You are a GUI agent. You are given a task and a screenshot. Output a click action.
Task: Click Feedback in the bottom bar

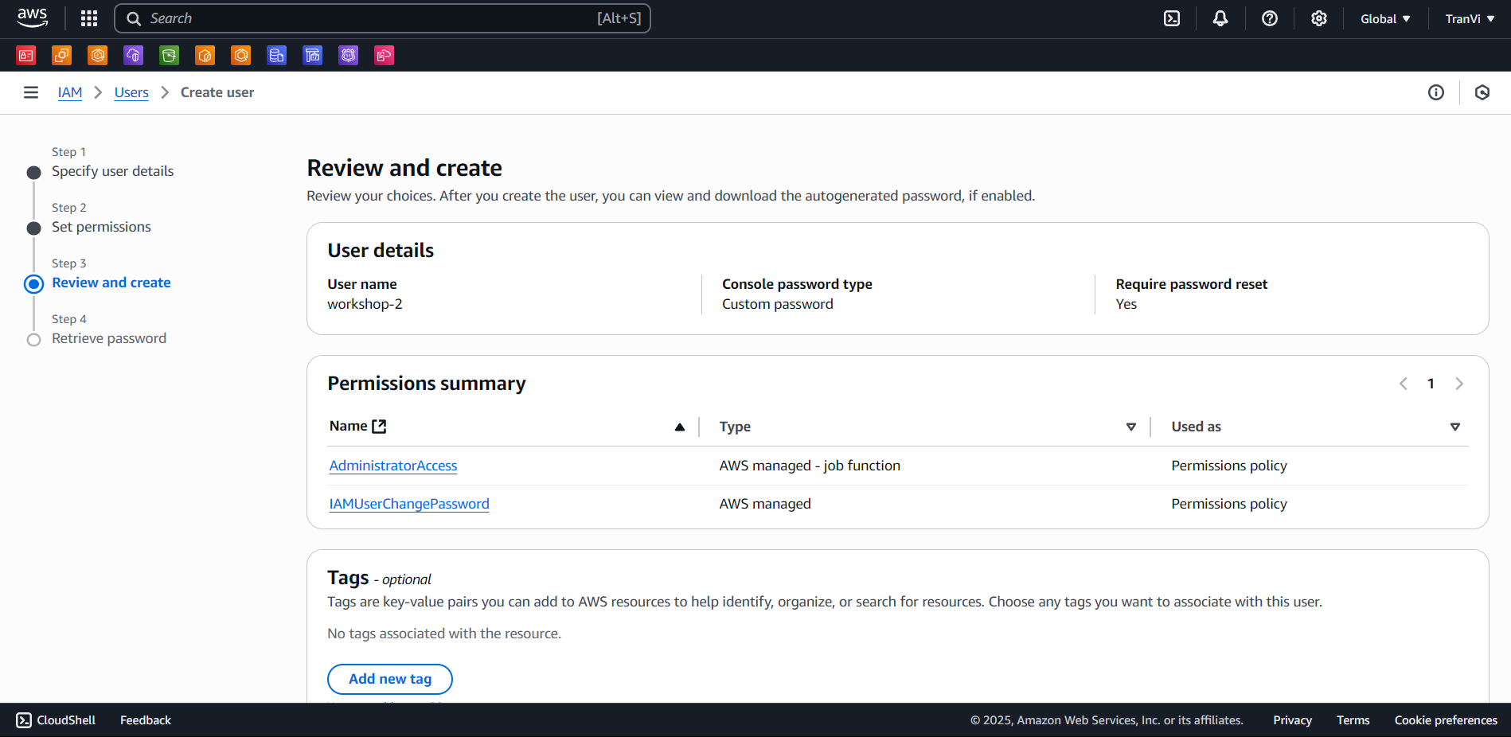click(x=145, y=720)
